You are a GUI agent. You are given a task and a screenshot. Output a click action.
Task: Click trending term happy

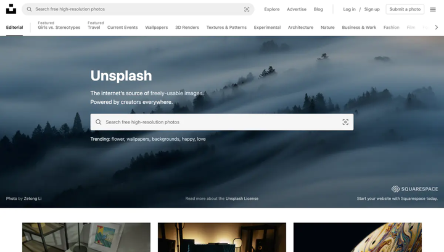(188, 139)
